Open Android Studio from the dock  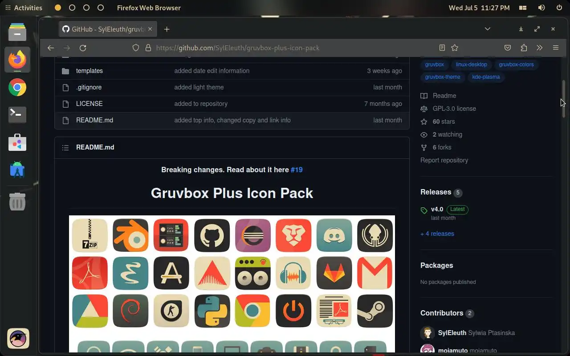click(17, 170)
